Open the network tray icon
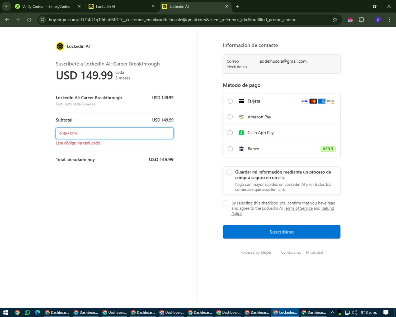 tap(347, 313)
